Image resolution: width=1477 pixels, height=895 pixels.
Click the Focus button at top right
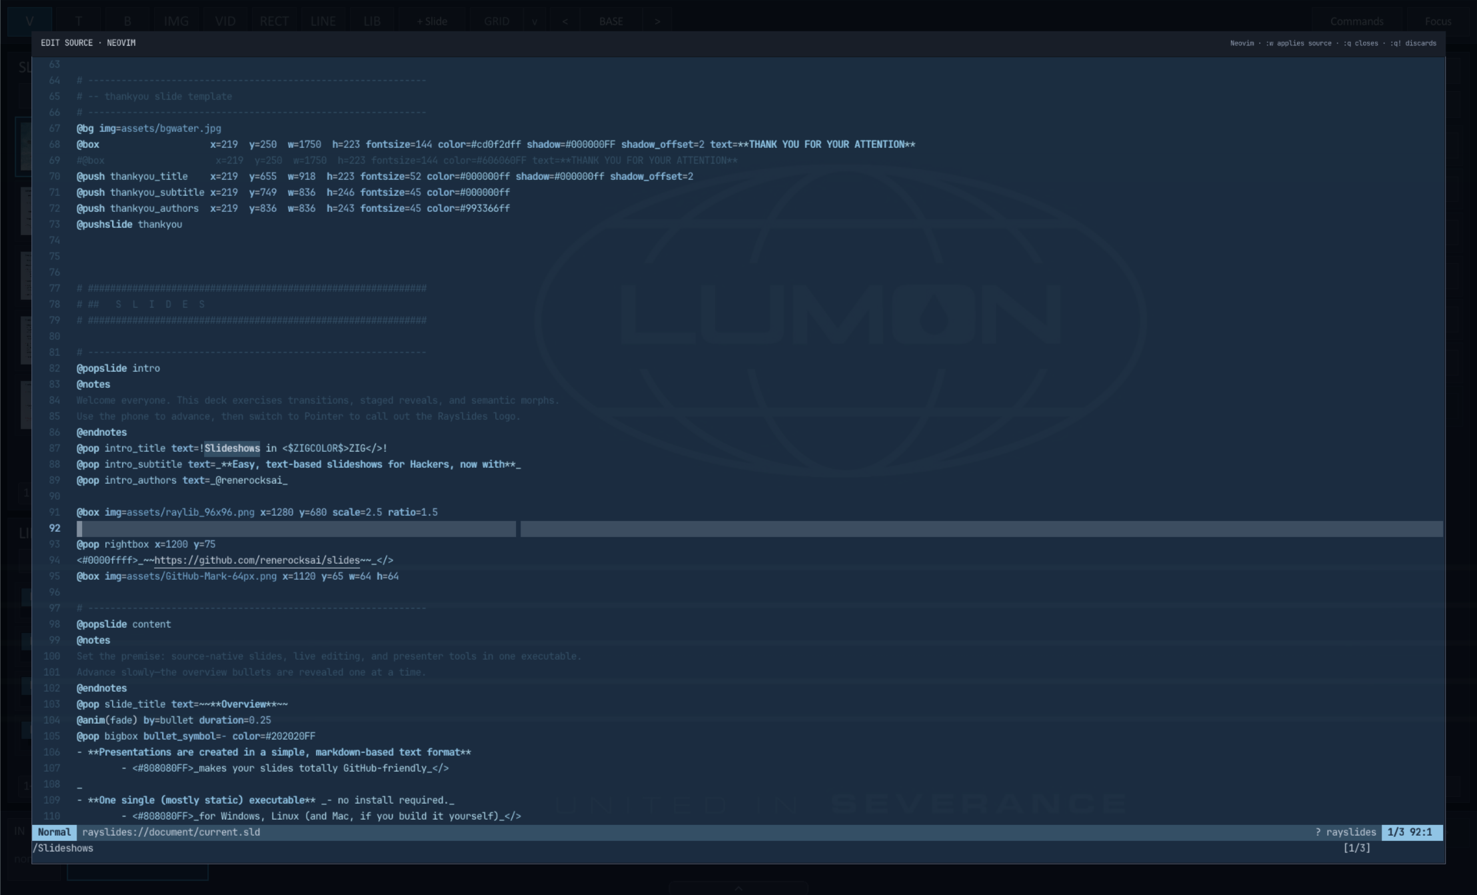pyautogui.click(x=1438, y=21)
